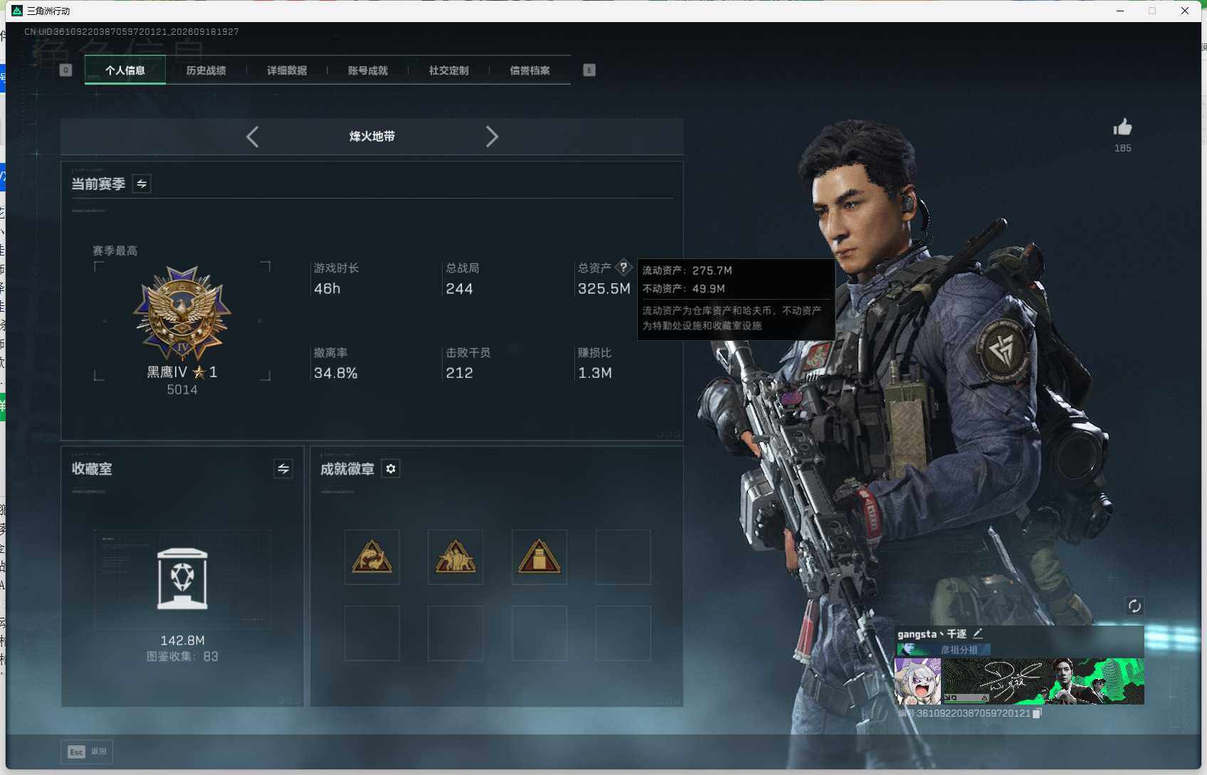Open 成就徽章 settings gear
This screenshot has height=775, width=1207.
click(x=391, y=468)
